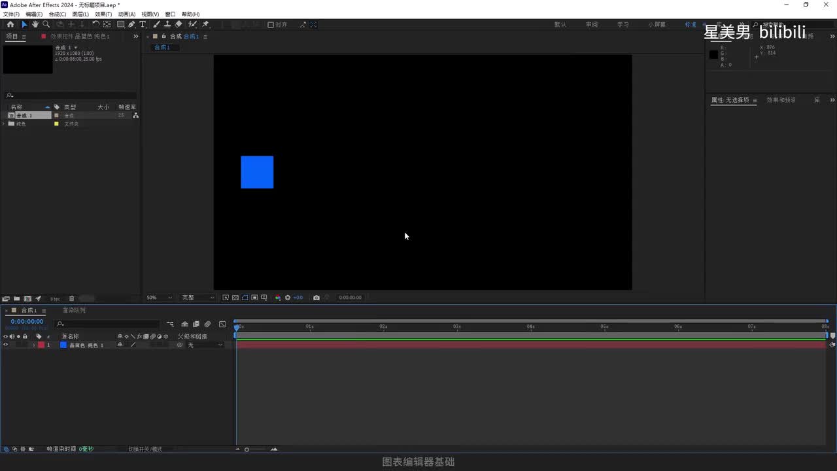Click the color channel icon under the viewer
Screen dimensions: 837x471
coord(278,298)
